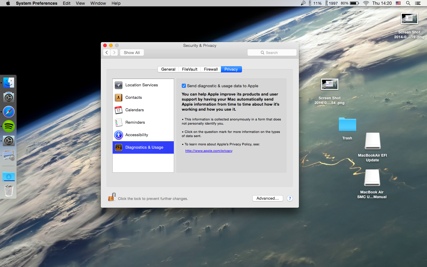Switch to the Firewall tab
The height and width of the screenshot is (267, 427).
click(x=211, y=69)
